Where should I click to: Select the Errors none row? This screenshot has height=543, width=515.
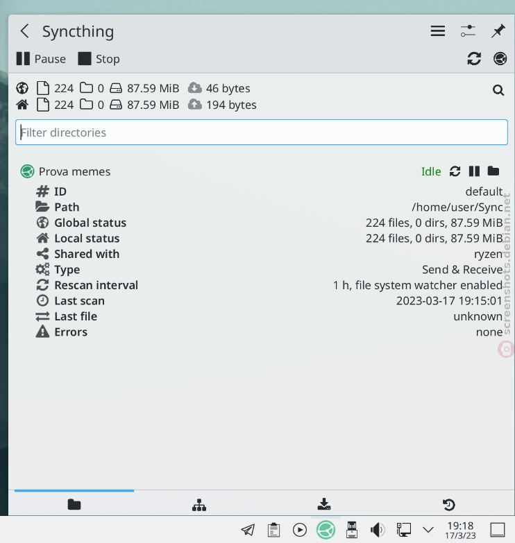[269, 331]
